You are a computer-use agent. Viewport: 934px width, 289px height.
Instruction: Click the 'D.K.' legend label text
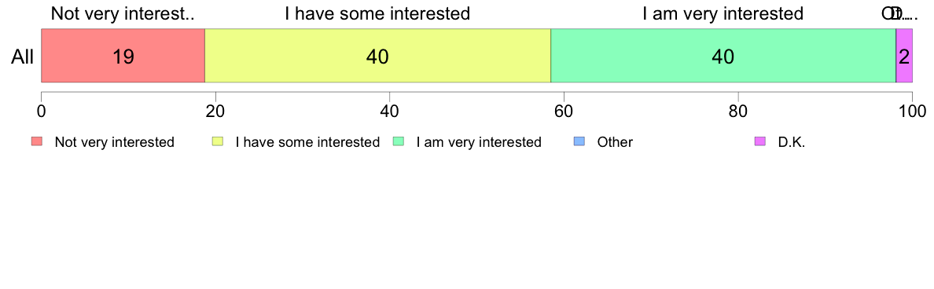click(x=792, y=142)
